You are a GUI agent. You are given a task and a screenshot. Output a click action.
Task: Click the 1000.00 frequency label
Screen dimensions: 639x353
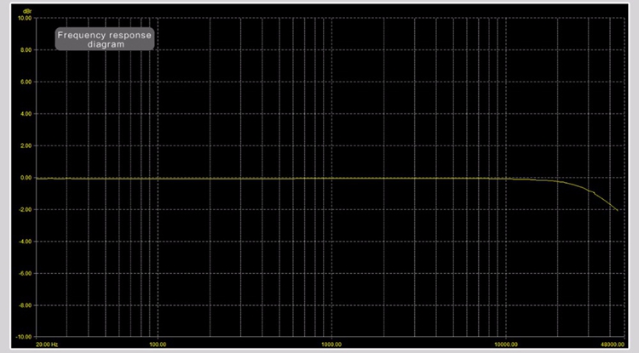click(x=331, y=344)
